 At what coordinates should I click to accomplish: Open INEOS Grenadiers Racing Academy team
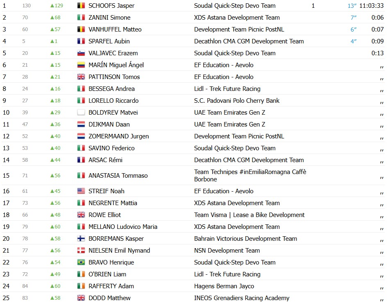tap(242, 298)
